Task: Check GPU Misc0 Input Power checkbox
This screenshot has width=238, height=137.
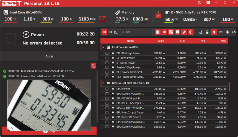Action: coord(107,113)
